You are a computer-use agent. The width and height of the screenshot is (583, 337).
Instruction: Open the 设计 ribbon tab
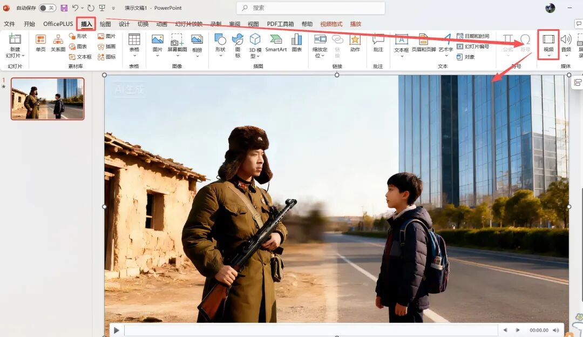click(124, 24)
